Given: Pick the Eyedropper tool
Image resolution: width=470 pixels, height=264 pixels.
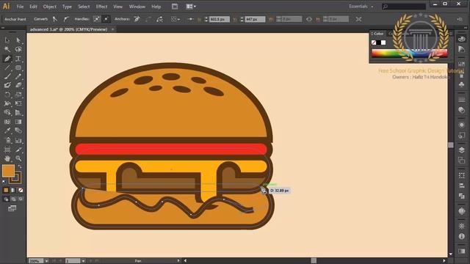Looking at the screenshot, I should [x=7, y=131].
